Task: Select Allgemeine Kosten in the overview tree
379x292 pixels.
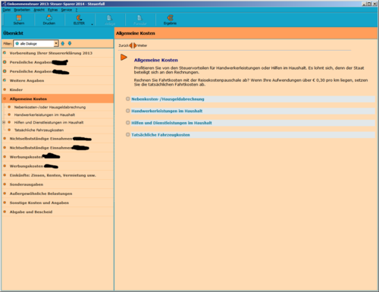Action: tap(58, 99)
